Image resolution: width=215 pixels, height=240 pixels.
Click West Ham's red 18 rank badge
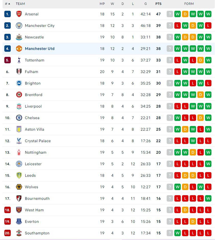7,210
